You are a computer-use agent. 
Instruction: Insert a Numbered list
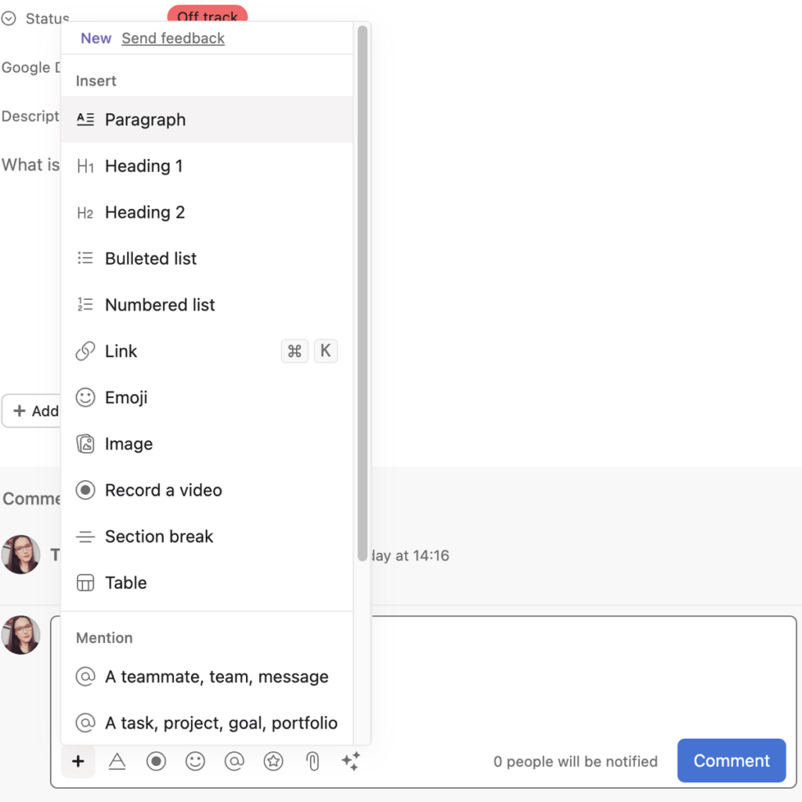coord(160,305)
